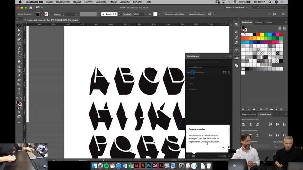303x170 pixels.
Task: Open InDesign in the Dock
Action: (137, 166)
